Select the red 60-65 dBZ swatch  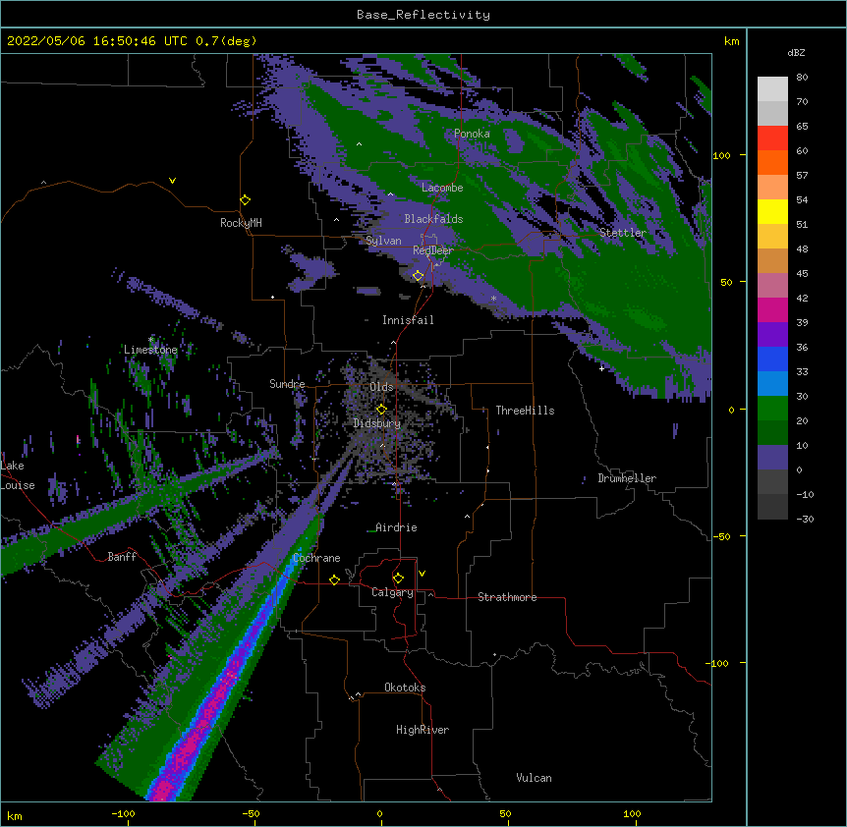(772, 138)
